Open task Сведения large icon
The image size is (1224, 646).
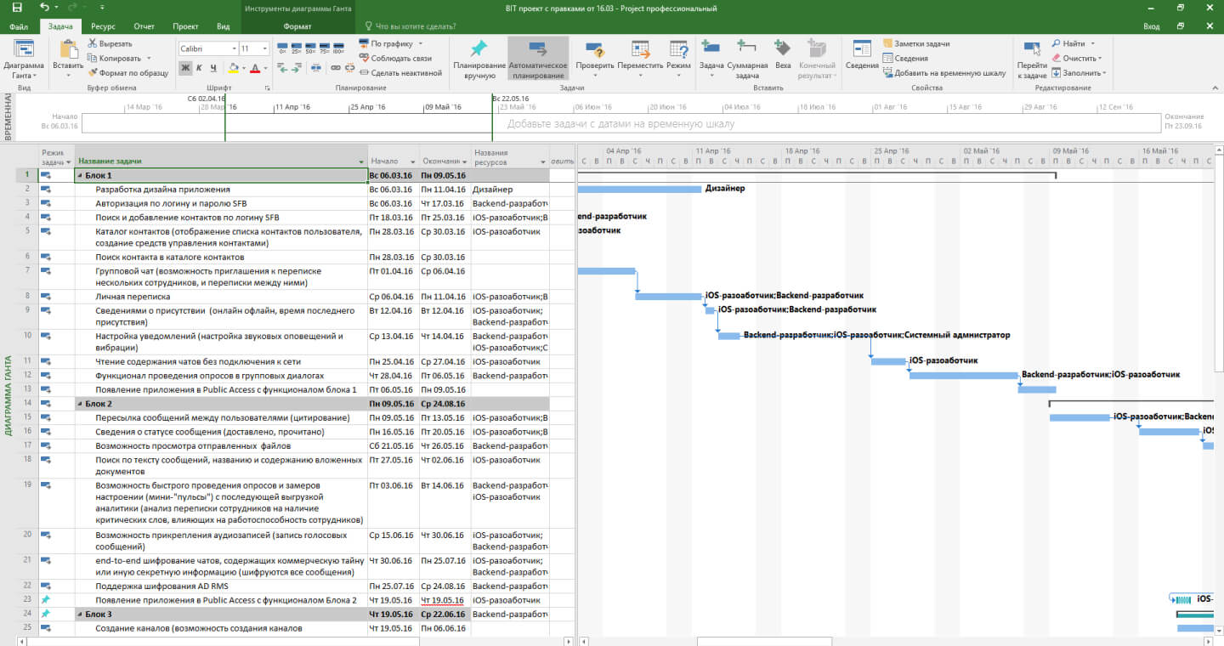pyautogui.click(x=861, y=50)
